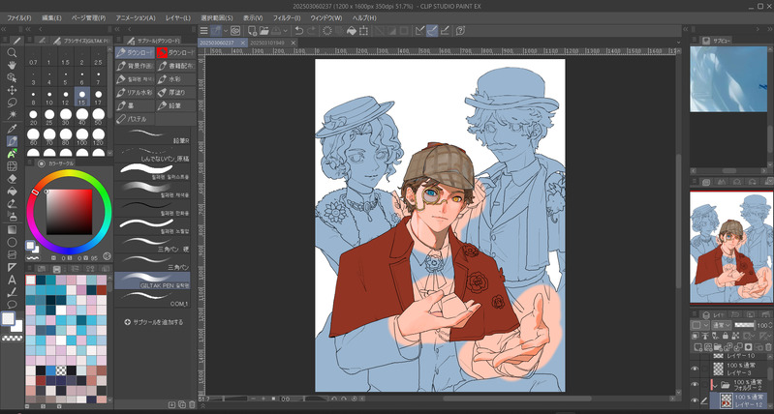
Task: Select the text tool
Action: pyautogui.click(x=12, y=280)
